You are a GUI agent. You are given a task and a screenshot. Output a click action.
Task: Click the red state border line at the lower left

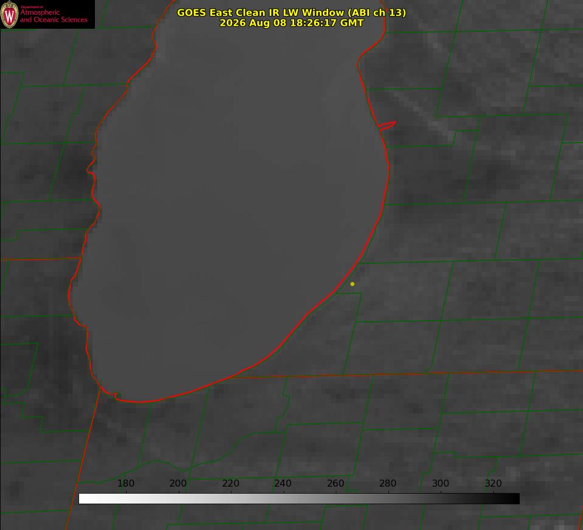click(84, 457)
